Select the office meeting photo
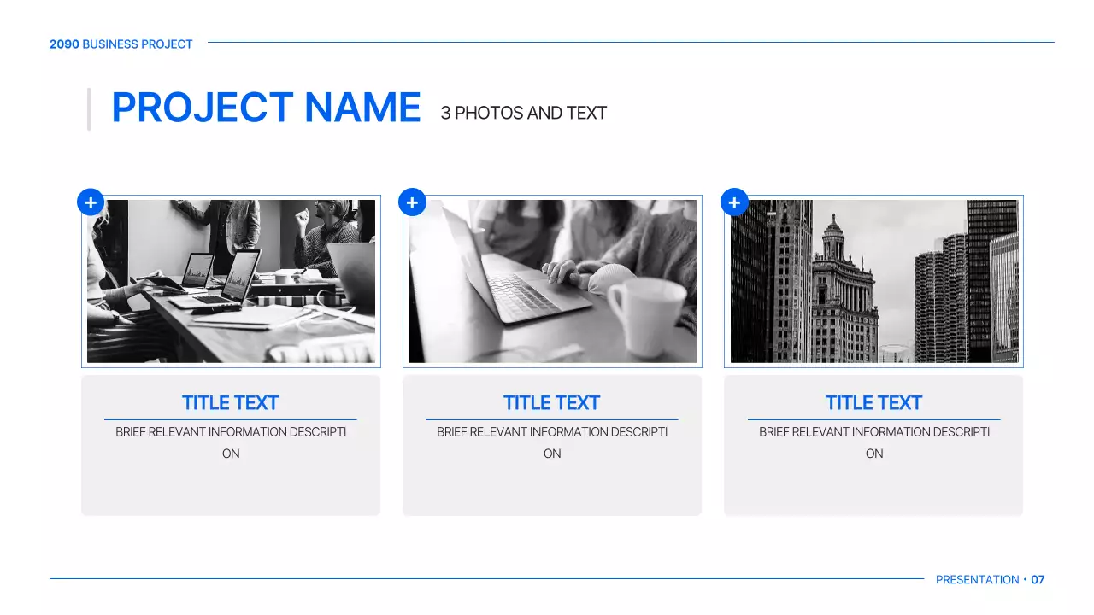Image resolution: width=1094 pixels, height=615 pixels. tap(231, 282)
